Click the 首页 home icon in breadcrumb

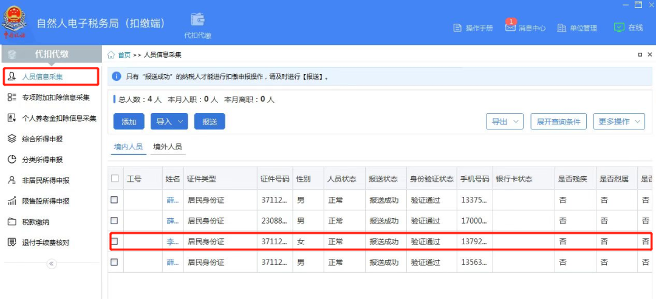[111, 55]
